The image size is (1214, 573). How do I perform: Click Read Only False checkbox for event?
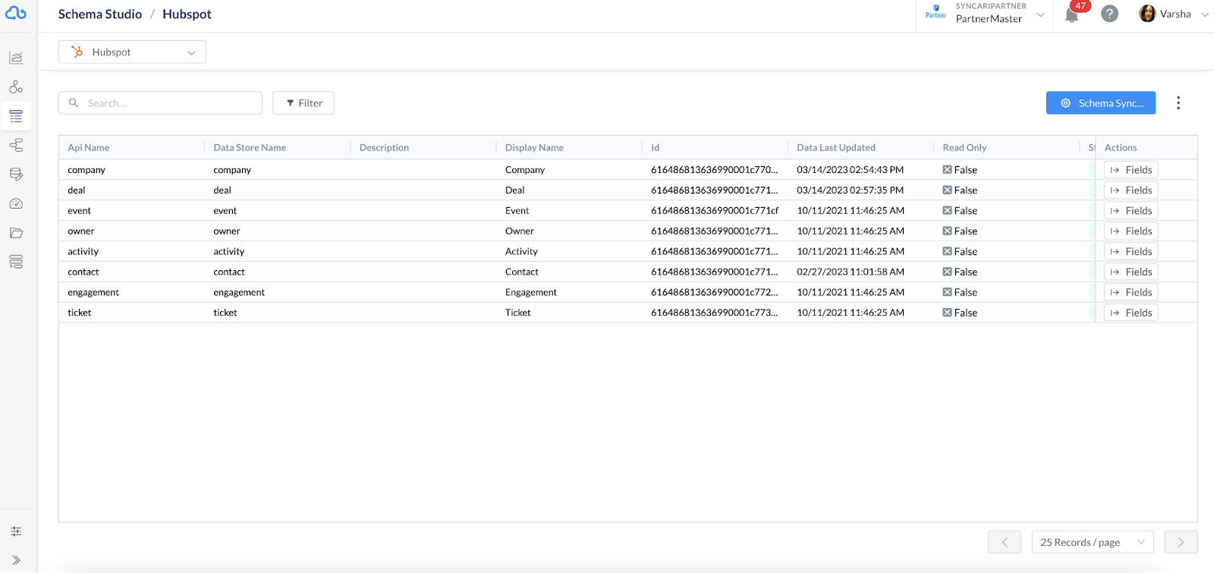pos(947,211)
